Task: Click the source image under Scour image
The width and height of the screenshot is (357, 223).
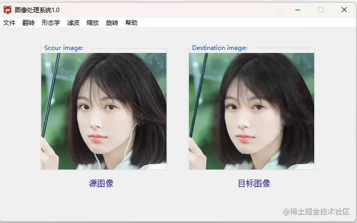Action: tap(104, 111)
